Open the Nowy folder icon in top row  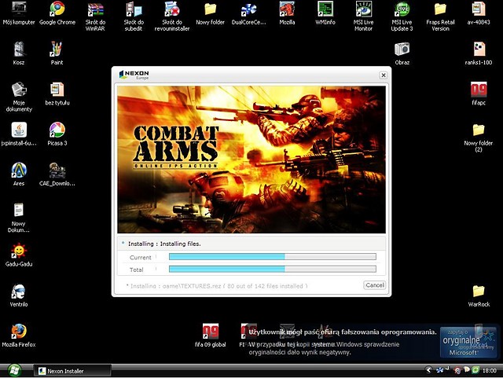point(210,13)
